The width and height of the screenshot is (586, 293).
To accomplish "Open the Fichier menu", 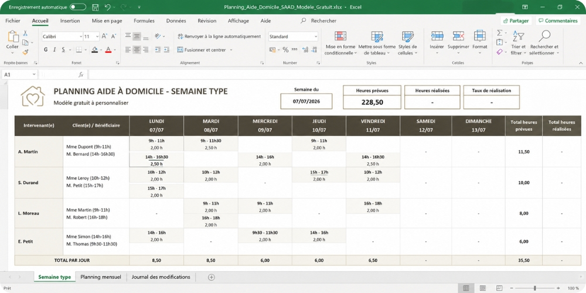I will click(13, 21).
